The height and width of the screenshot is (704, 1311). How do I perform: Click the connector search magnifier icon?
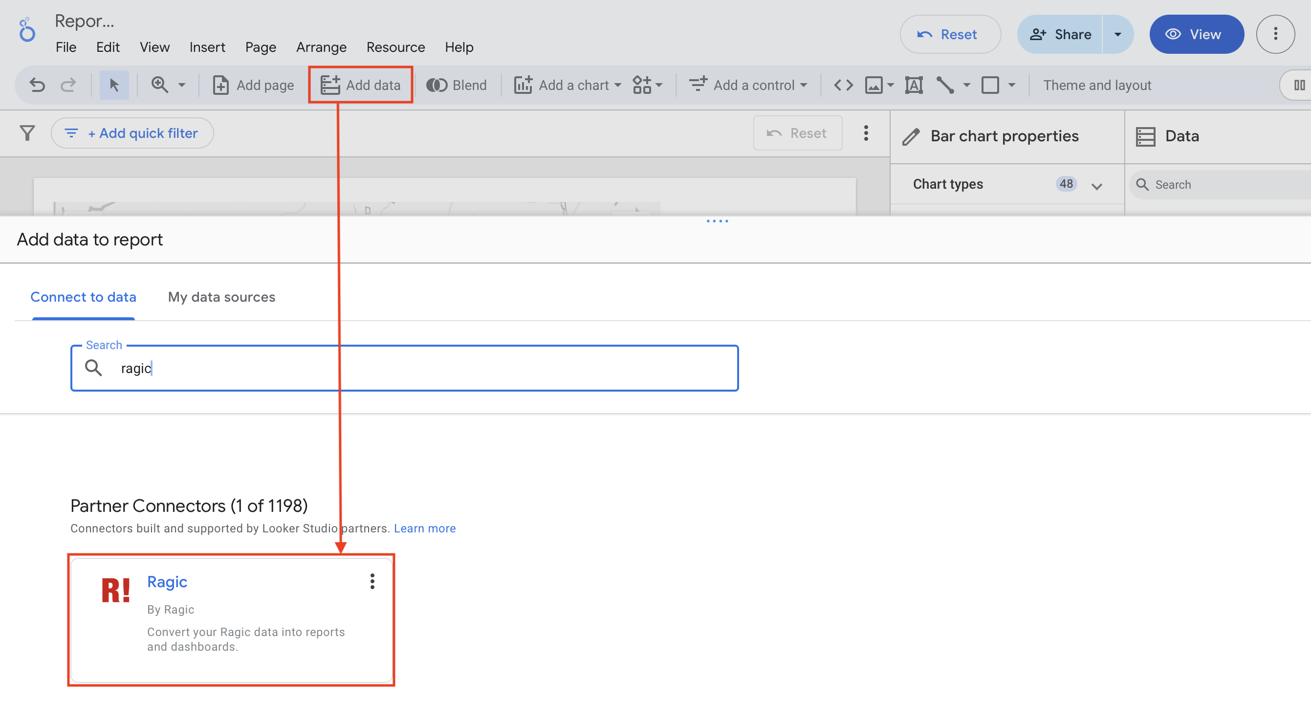[94, 368]
